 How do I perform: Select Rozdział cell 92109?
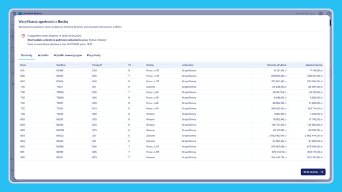(60, 152)
